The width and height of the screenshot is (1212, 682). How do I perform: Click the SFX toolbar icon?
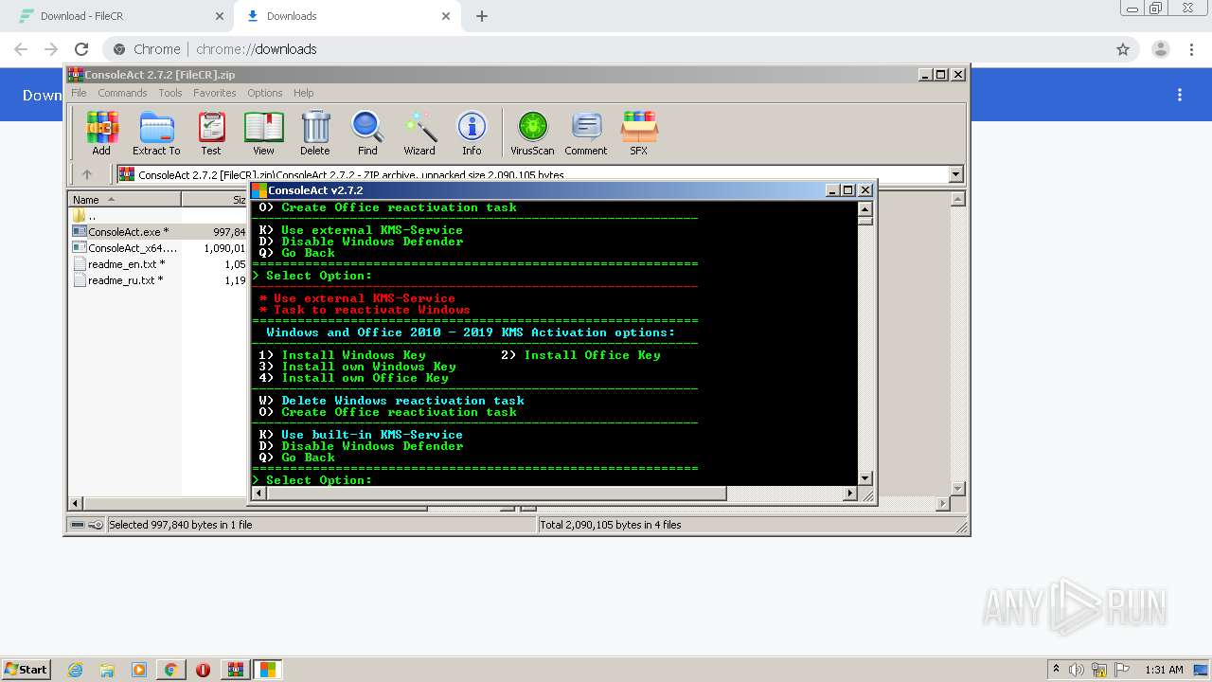tap(639, 133)
